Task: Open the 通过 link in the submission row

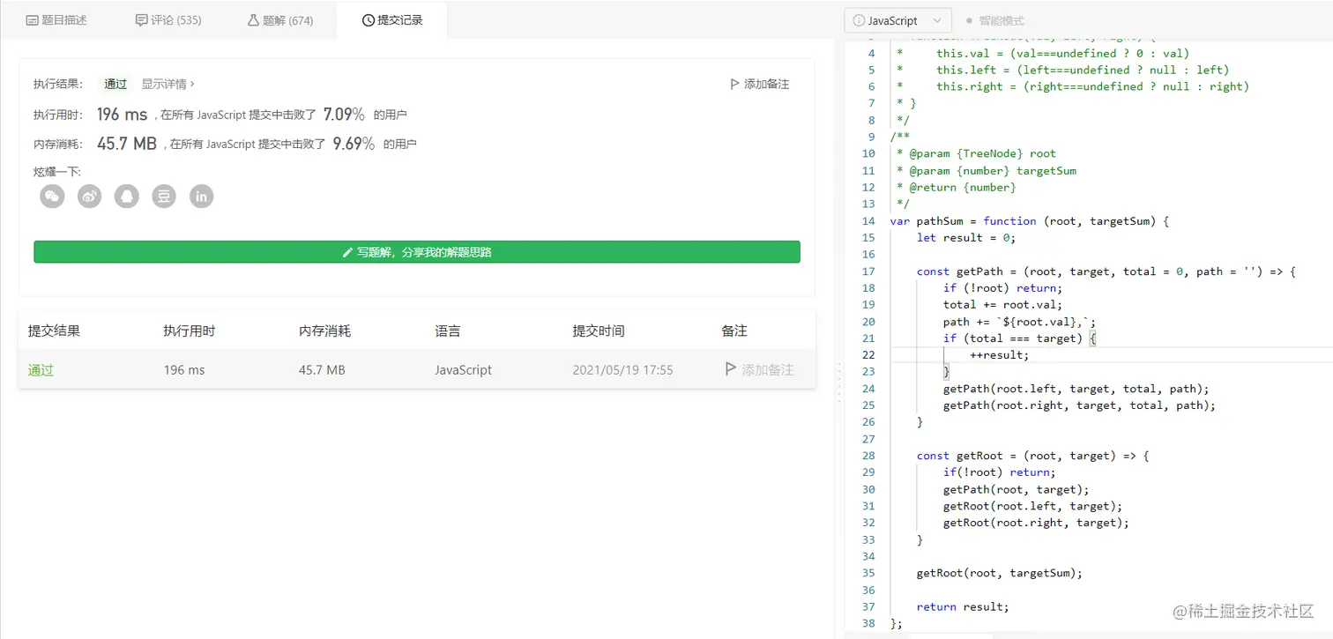Action: click(41, 370)
